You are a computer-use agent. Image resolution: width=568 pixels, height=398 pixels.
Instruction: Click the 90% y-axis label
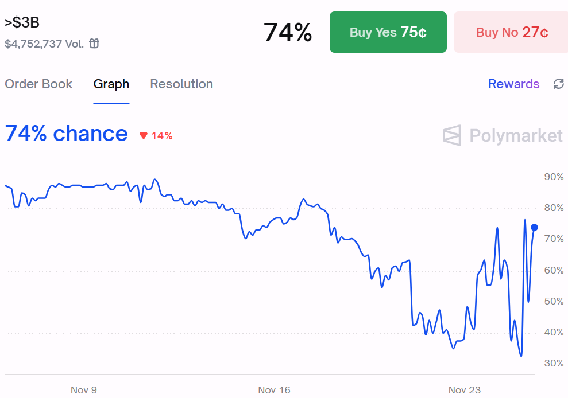click(552, 177)
